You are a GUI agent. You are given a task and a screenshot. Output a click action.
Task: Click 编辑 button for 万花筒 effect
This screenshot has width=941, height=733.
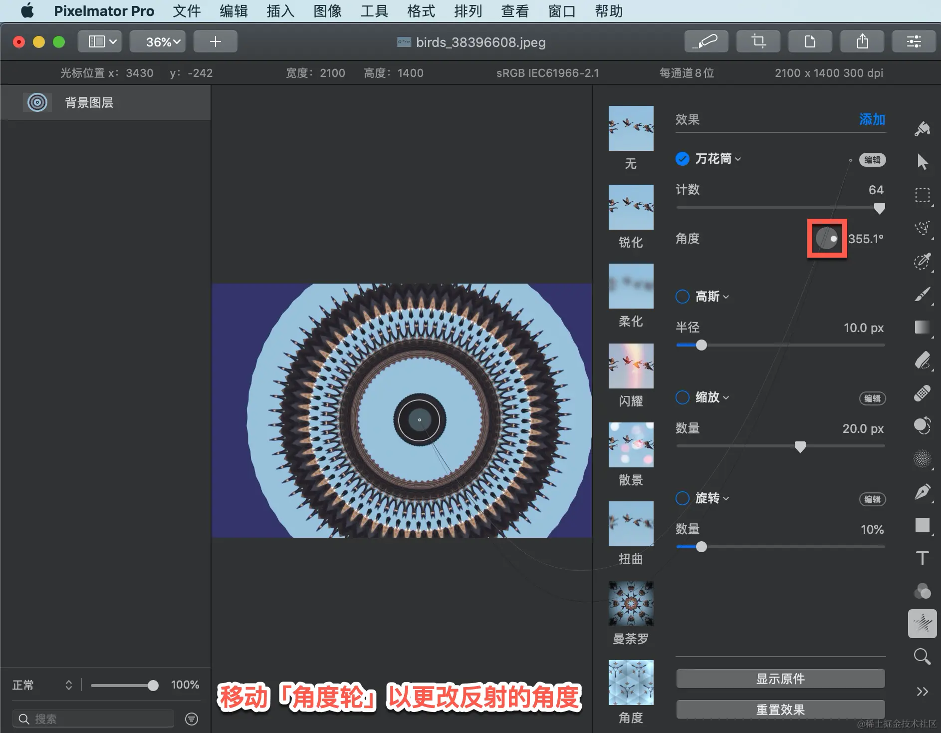pyautogui.click(x=872, y=160)
